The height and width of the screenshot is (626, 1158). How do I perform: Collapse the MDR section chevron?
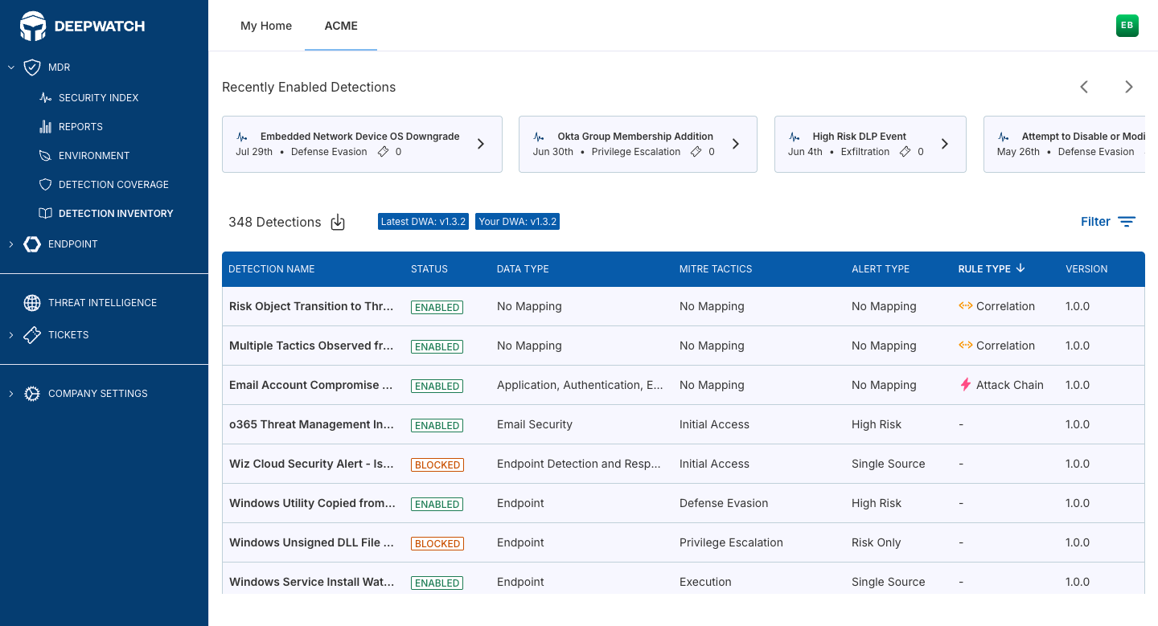[x=11, y=68]
